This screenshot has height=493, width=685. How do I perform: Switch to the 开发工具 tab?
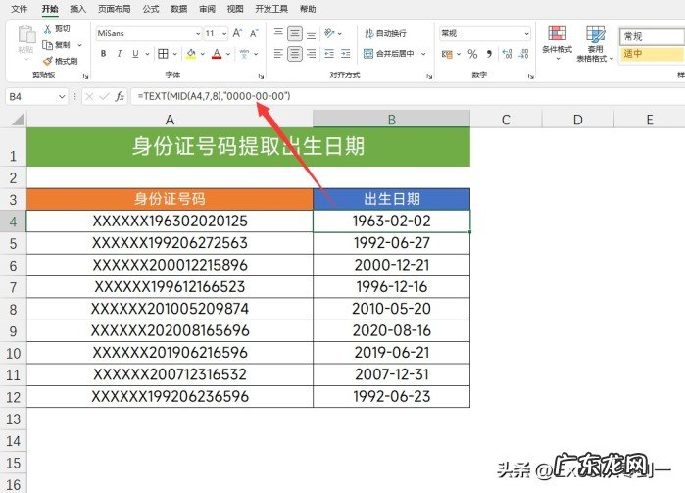[271, 9]
